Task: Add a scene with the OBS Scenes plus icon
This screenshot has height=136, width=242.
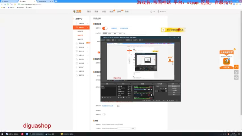Action: click(102, 97)
